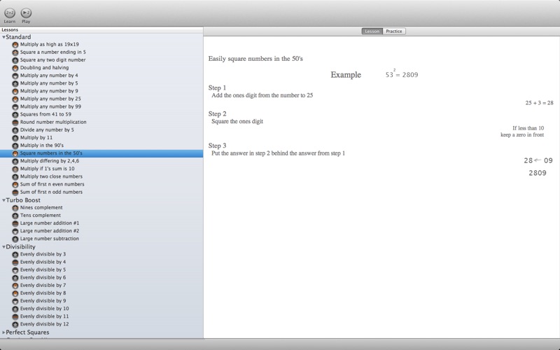Click the face icon beside Multiply any number by 25

coord(15,99)
